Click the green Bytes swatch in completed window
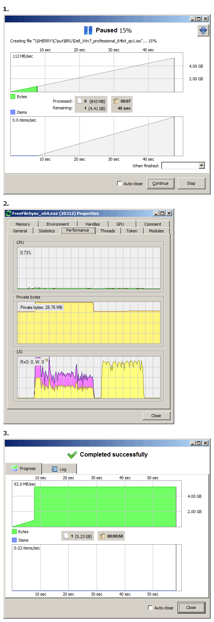The image size is (214, 622). 14,532
